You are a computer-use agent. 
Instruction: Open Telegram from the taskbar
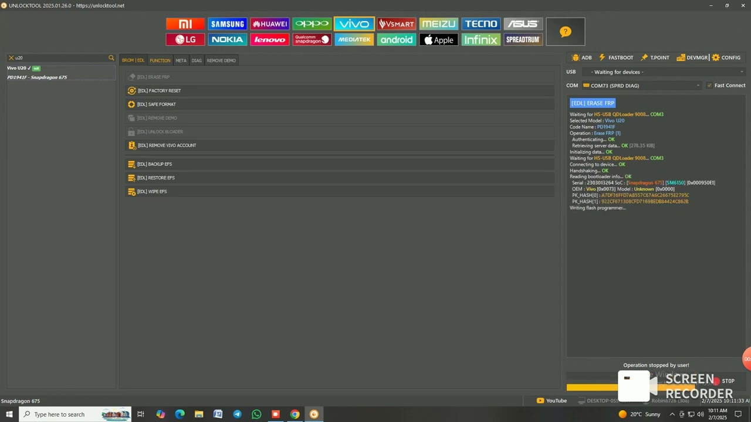[x=237, y=414]
